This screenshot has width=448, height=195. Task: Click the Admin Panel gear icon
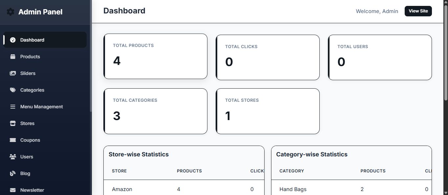point(11,12)
